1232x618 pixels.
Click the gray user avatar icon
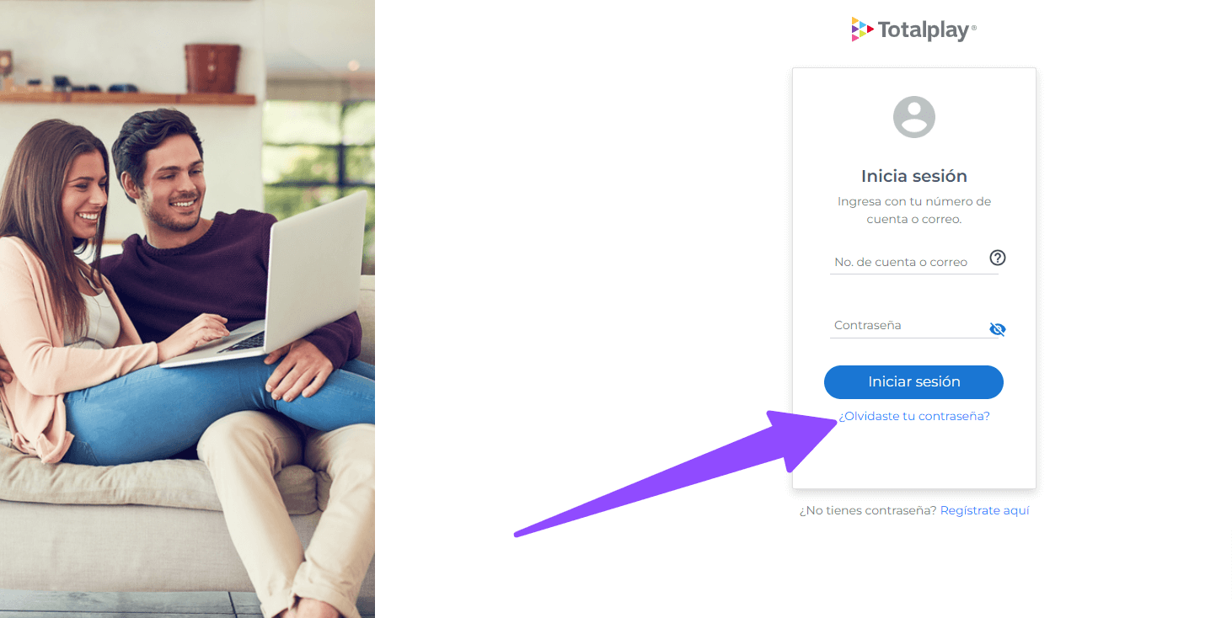click(914, 117)
